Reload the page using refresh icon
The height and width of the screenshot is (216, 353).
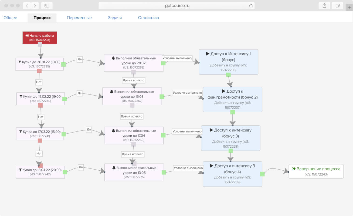click(x=251, y=6)
